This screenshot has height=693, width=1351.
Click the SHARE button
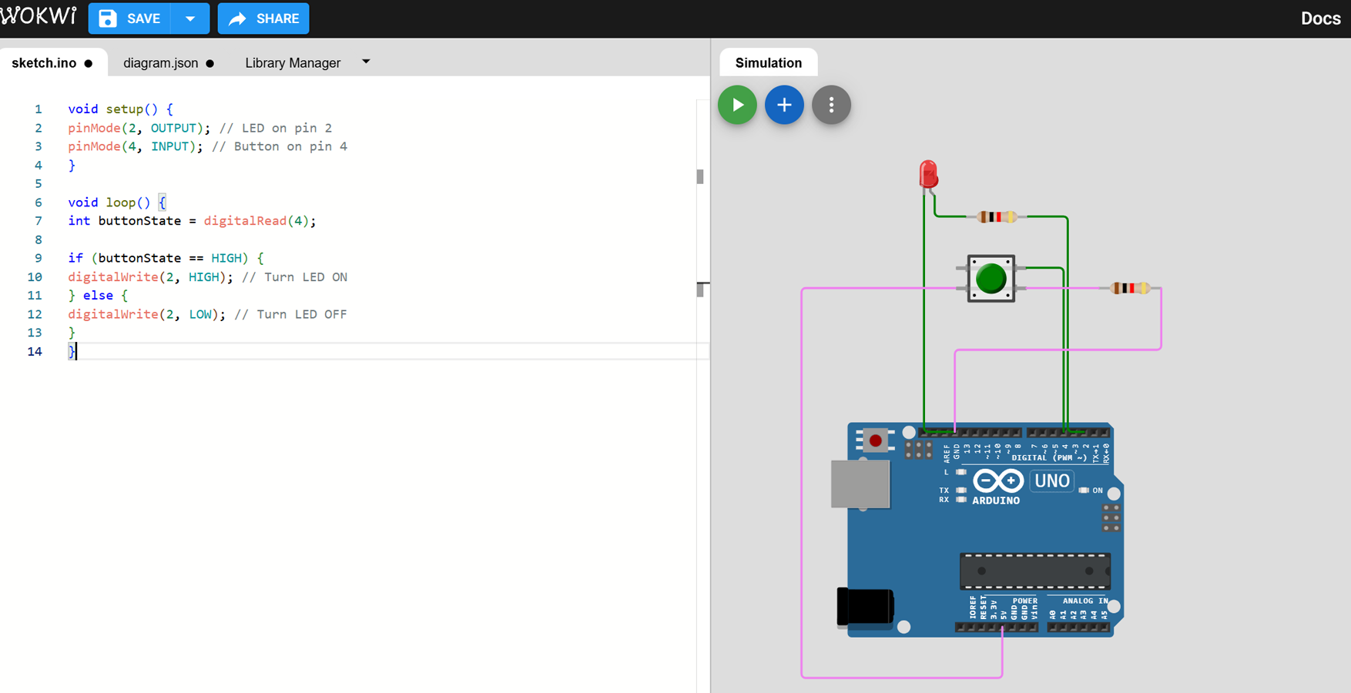pos(263,18)
